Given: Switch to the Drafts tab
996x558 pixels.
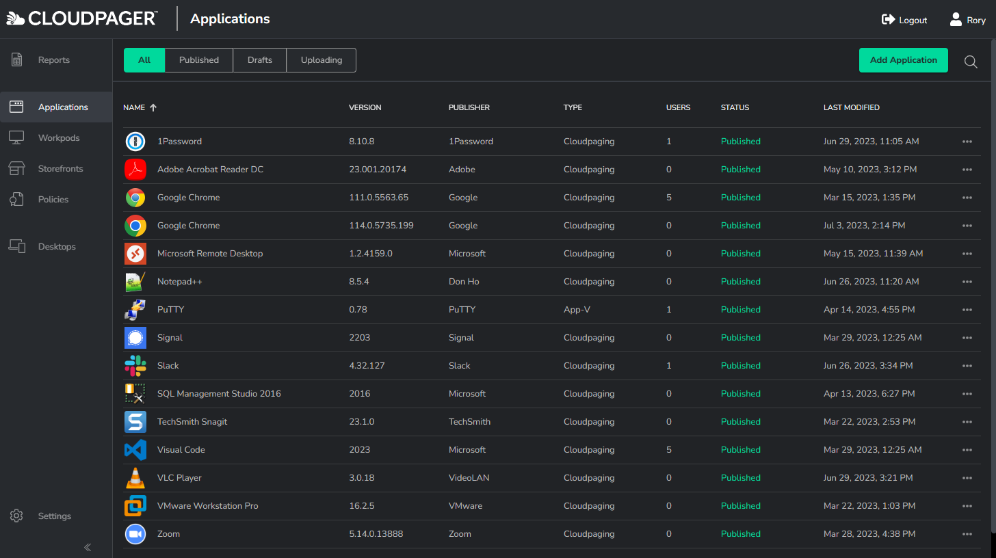Looking at the screenshot, I should coord(260,60).
